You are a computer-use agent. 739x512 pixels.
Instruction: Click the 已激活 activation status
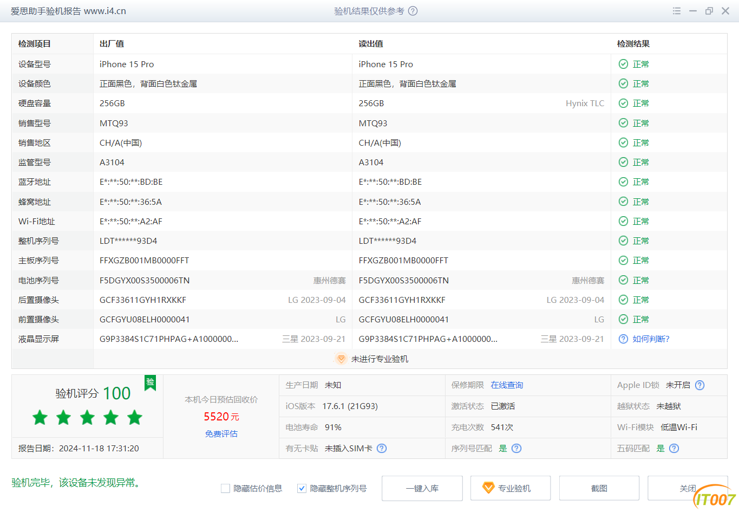(x=503, y=406)
